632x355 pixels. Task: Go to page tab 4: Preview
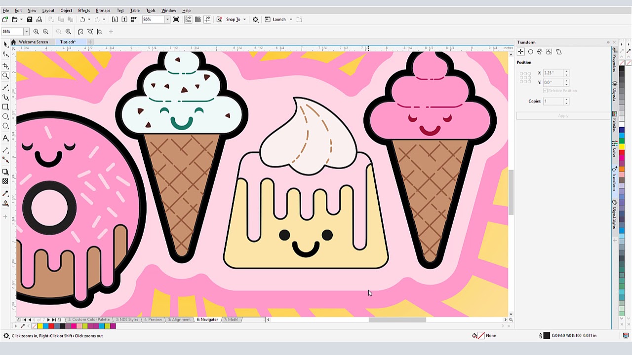coord(153,319)
